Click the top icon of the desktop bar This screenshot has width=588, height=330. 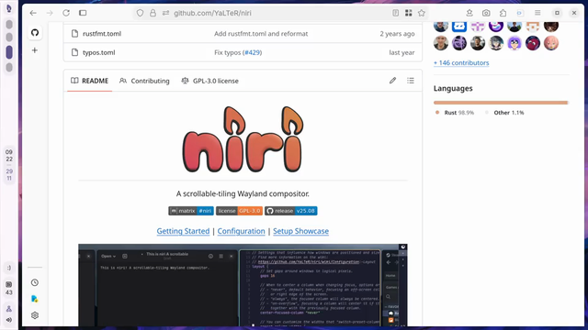[9, 8]
